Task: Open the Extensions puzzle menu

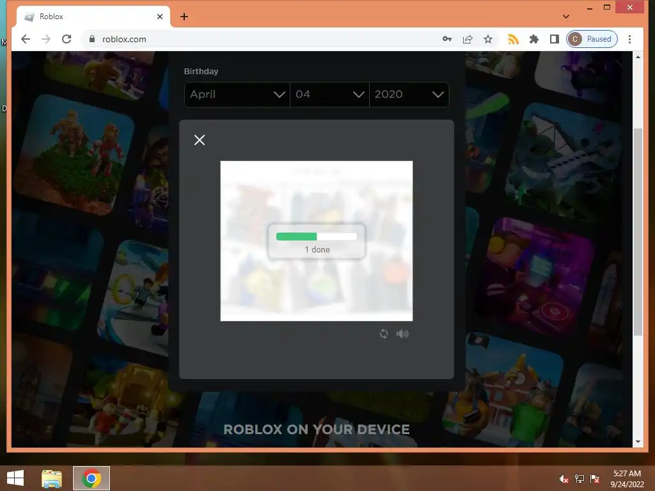Action: tap(534, 39)
